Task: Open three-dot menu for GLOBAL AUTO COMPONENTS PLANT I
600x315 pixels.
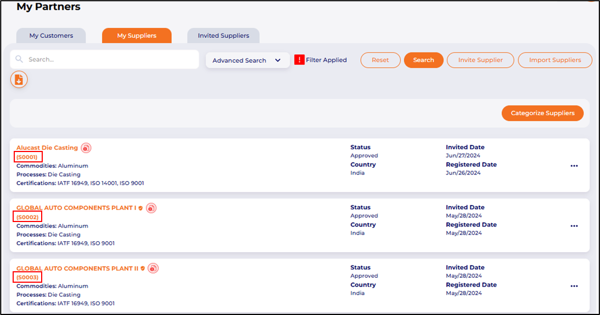Action: [574, 226]
